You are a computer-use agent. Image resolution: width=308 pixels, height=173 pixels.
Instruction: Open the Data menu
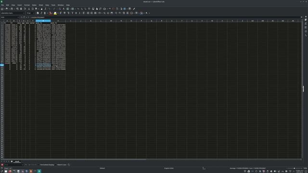pos(47,5)
